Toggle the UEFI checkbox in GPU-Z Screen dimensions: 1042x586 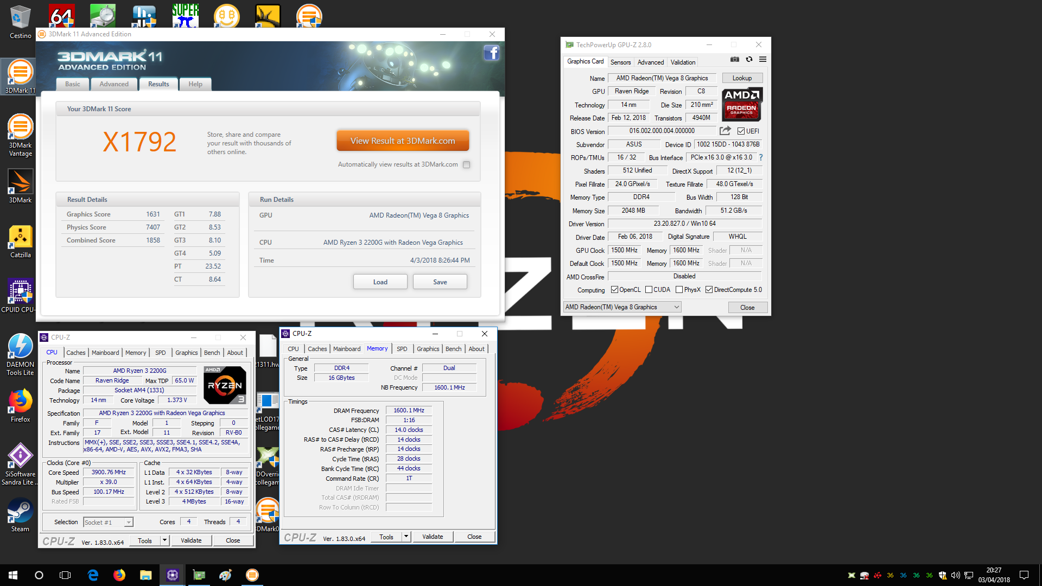[x=741, y=131]
